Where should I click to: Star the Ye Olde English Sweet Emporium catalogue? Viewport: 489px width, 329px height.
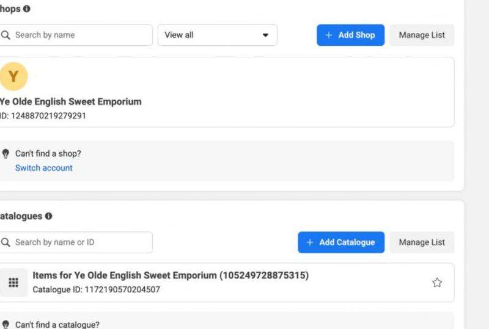(x=437, y=283)
